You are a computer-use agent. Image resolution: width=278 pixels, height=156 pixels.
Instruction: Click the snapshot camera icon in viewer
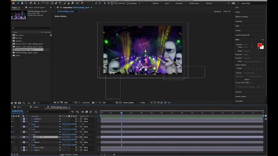(93, 103)
